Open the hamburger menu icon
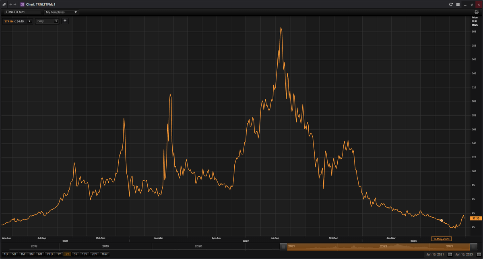Viewport: 483px width, 259px height. coord(458,4)
